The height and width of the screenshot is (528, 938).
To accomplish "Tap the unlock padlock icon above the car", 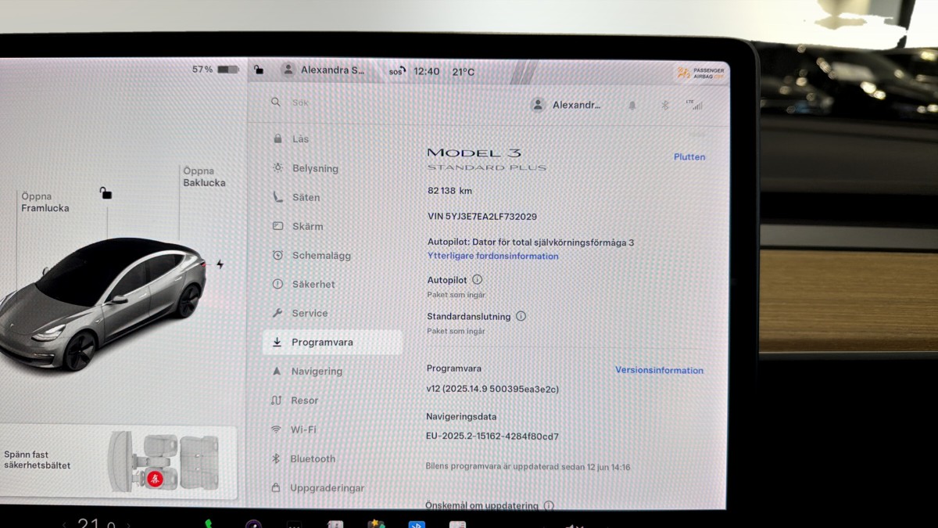I will pyautogui.click(x=106, y=192).
